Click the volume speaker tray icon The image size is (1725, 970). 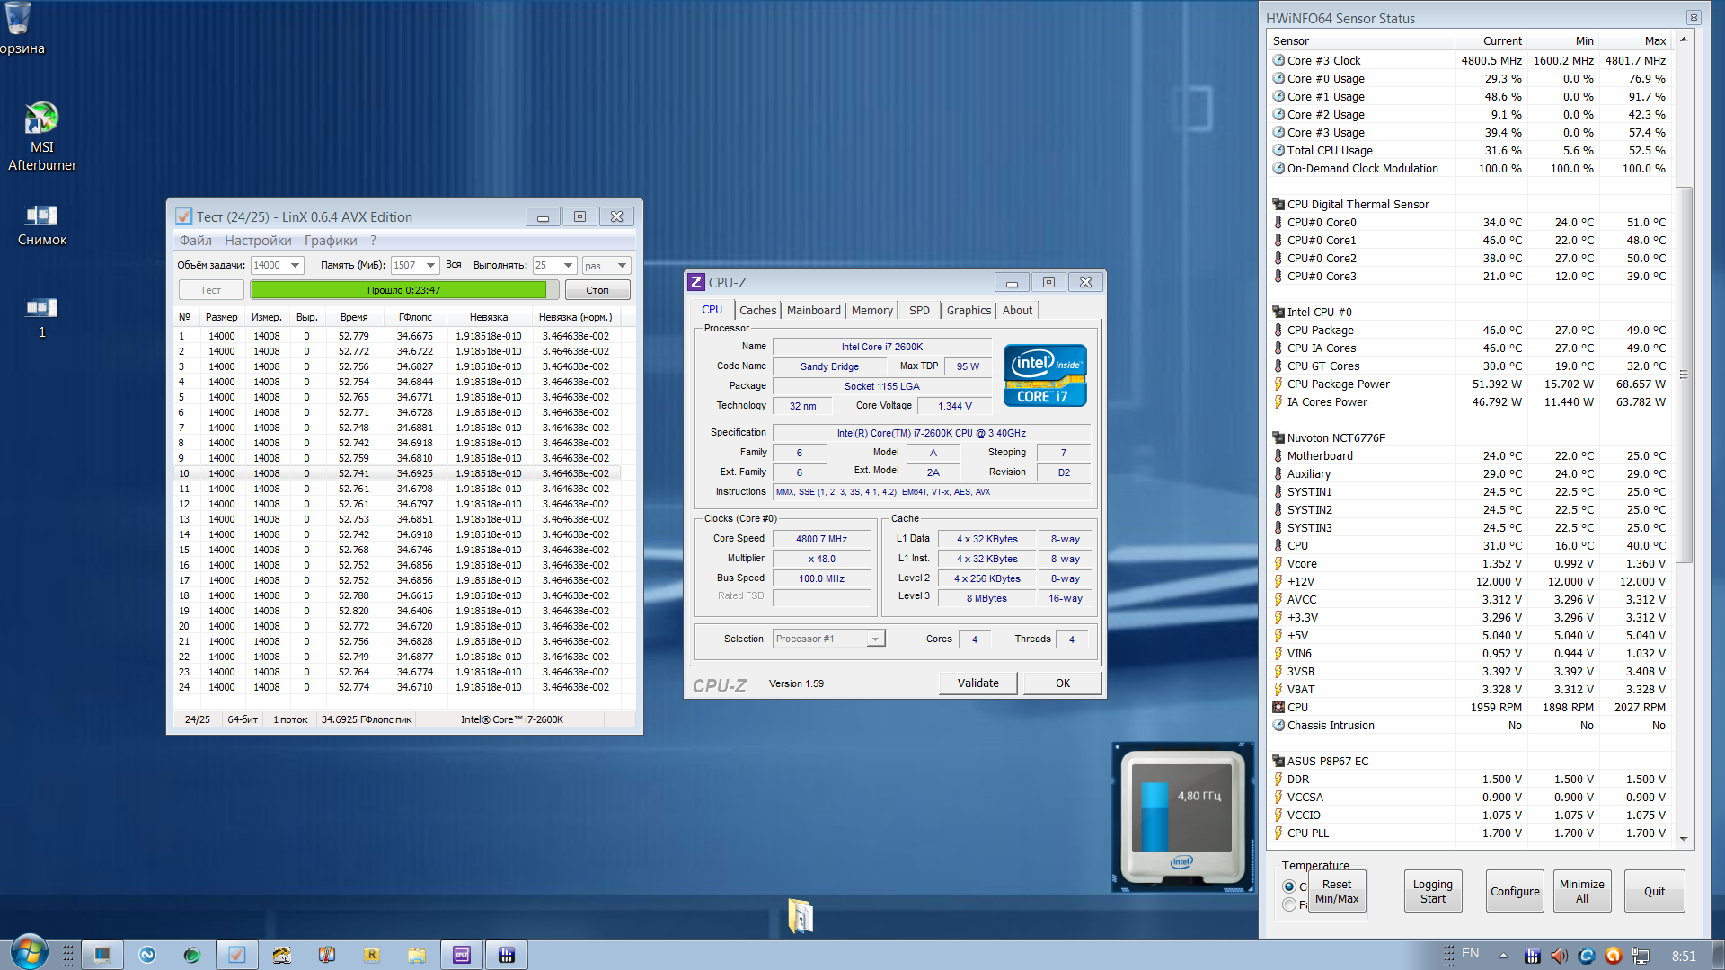coord(1559,956)
